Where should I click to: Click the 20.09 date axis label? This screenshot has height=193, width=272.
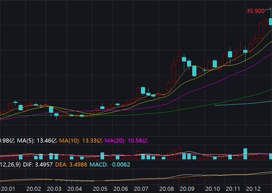[x=187, y=189]
